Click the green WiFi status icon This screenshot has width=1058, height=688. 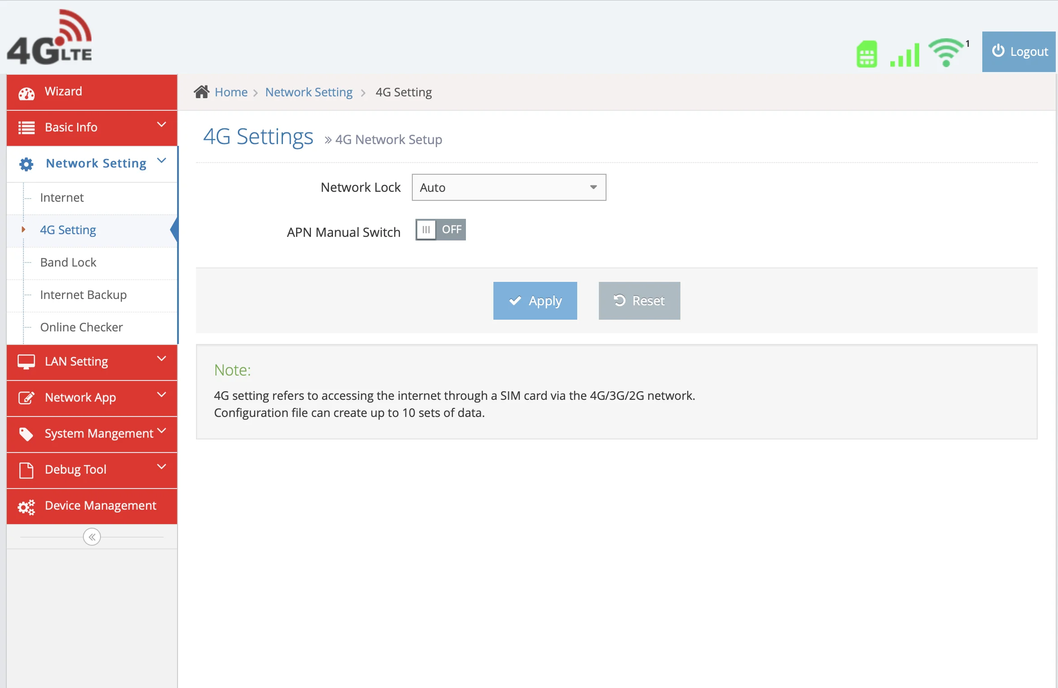pyautogui.click(x=946, y=52)
